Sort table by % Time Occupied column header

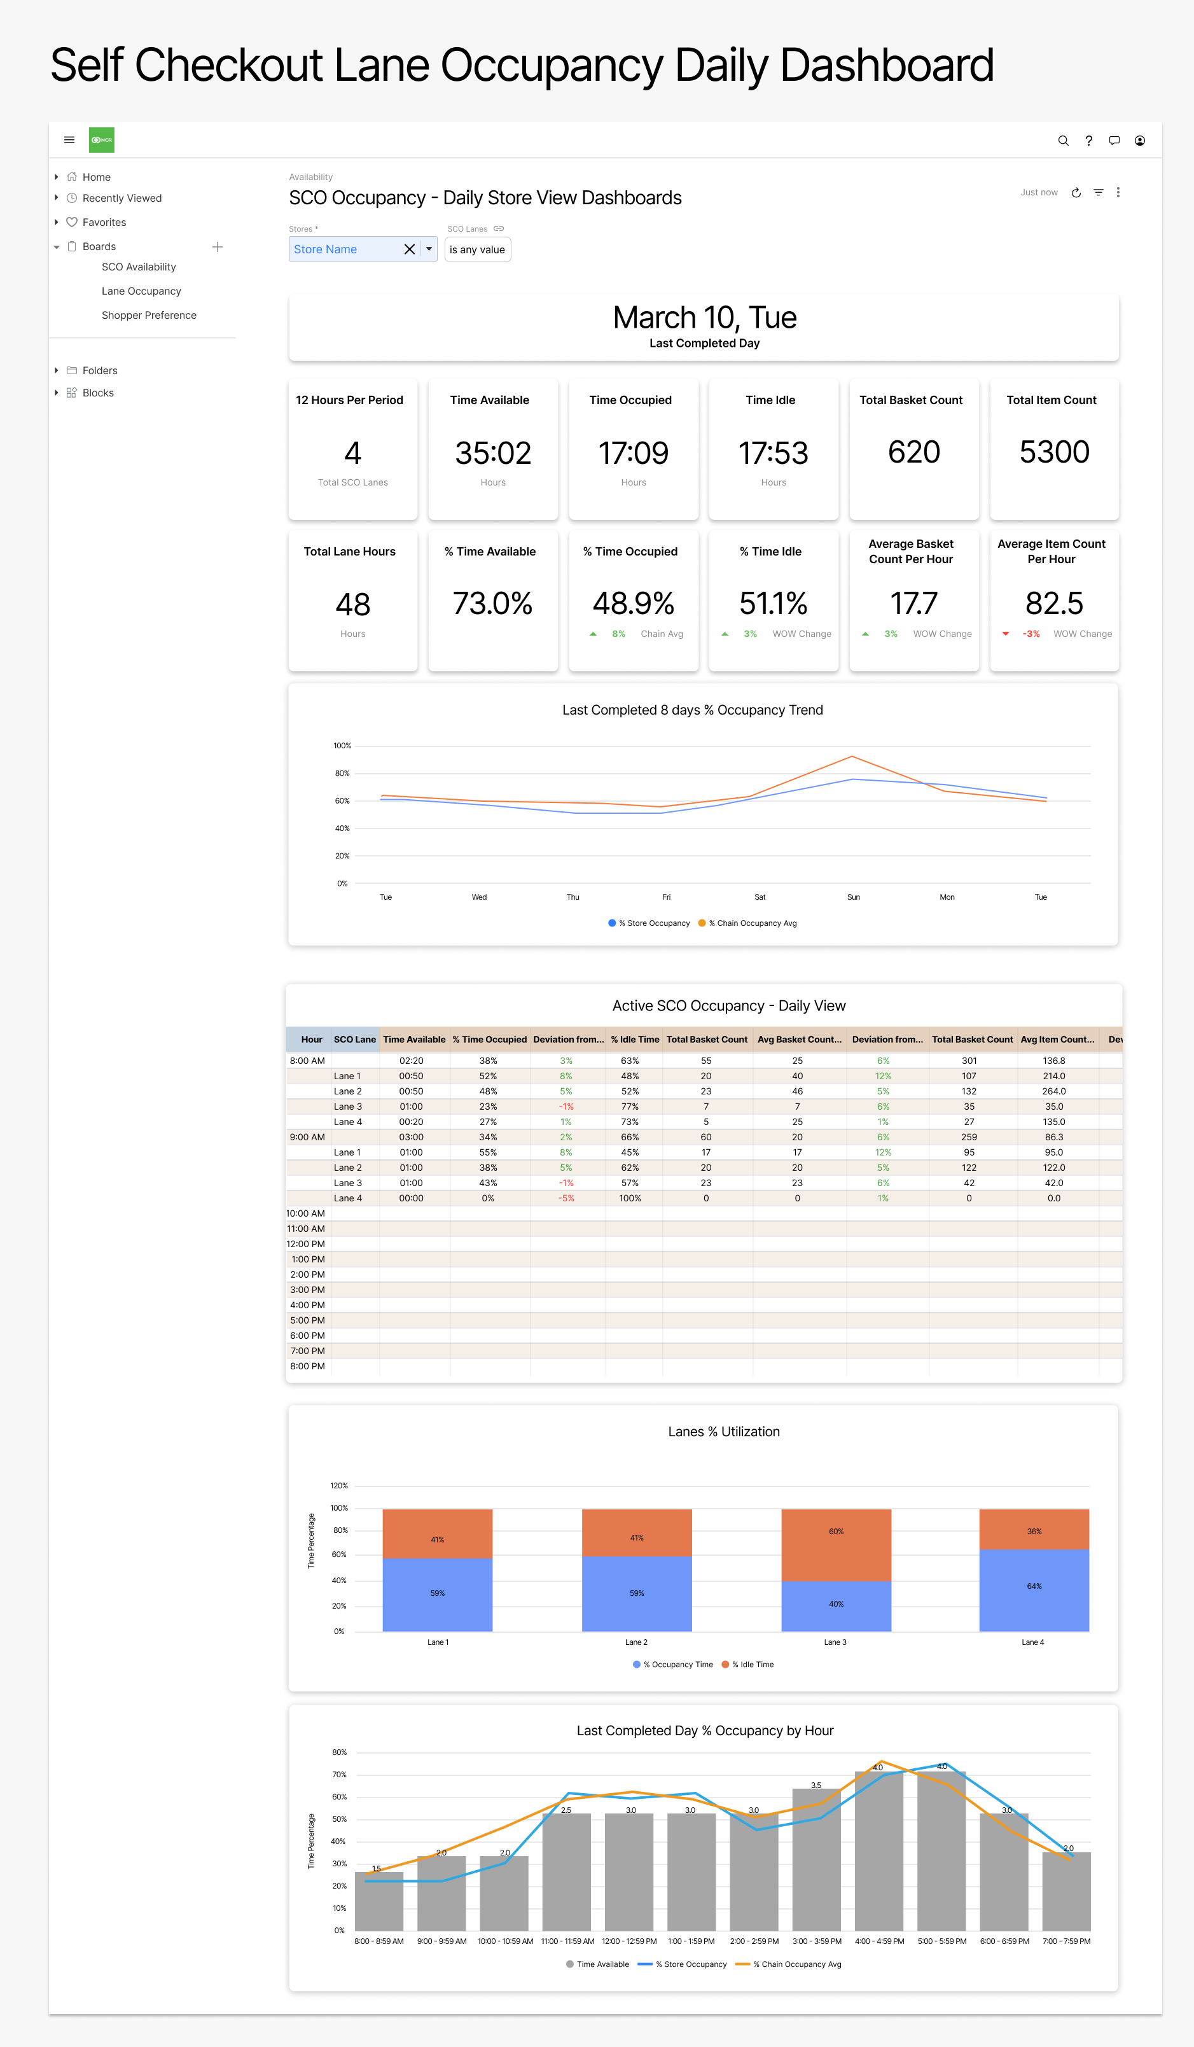(x=490, y=1039)
